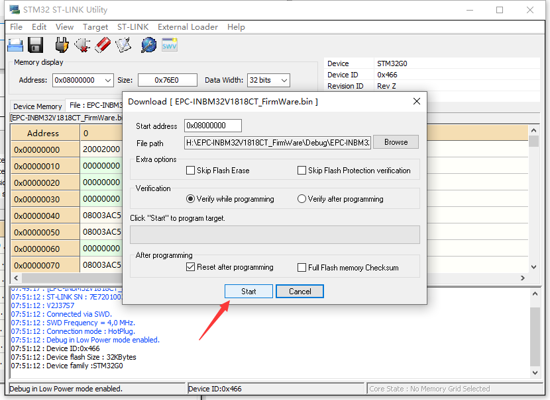Click the File path input field
This screenshot has height=400, width=550.
(x=278, y=143)
